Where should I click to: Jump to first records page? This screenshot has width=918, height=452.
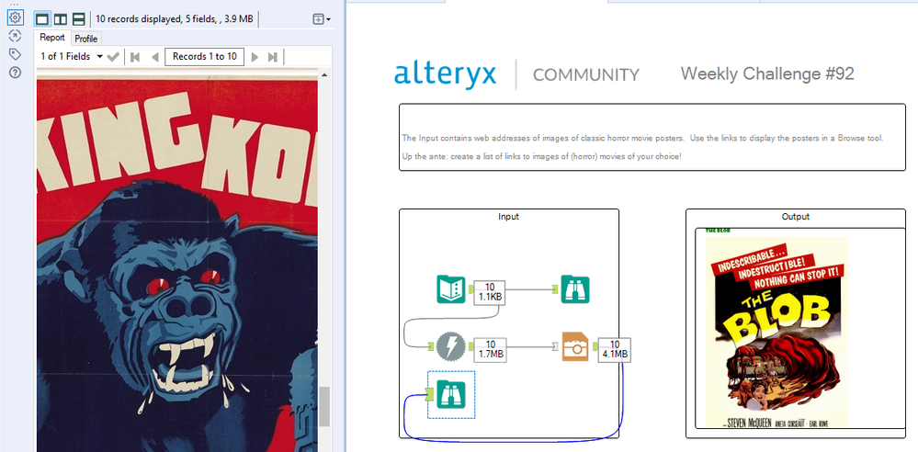pos(135,57)
